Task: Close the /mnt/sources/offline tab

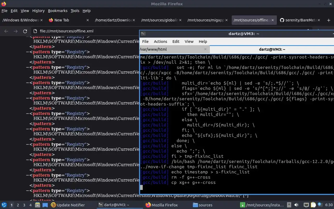Action: [273, 20]
